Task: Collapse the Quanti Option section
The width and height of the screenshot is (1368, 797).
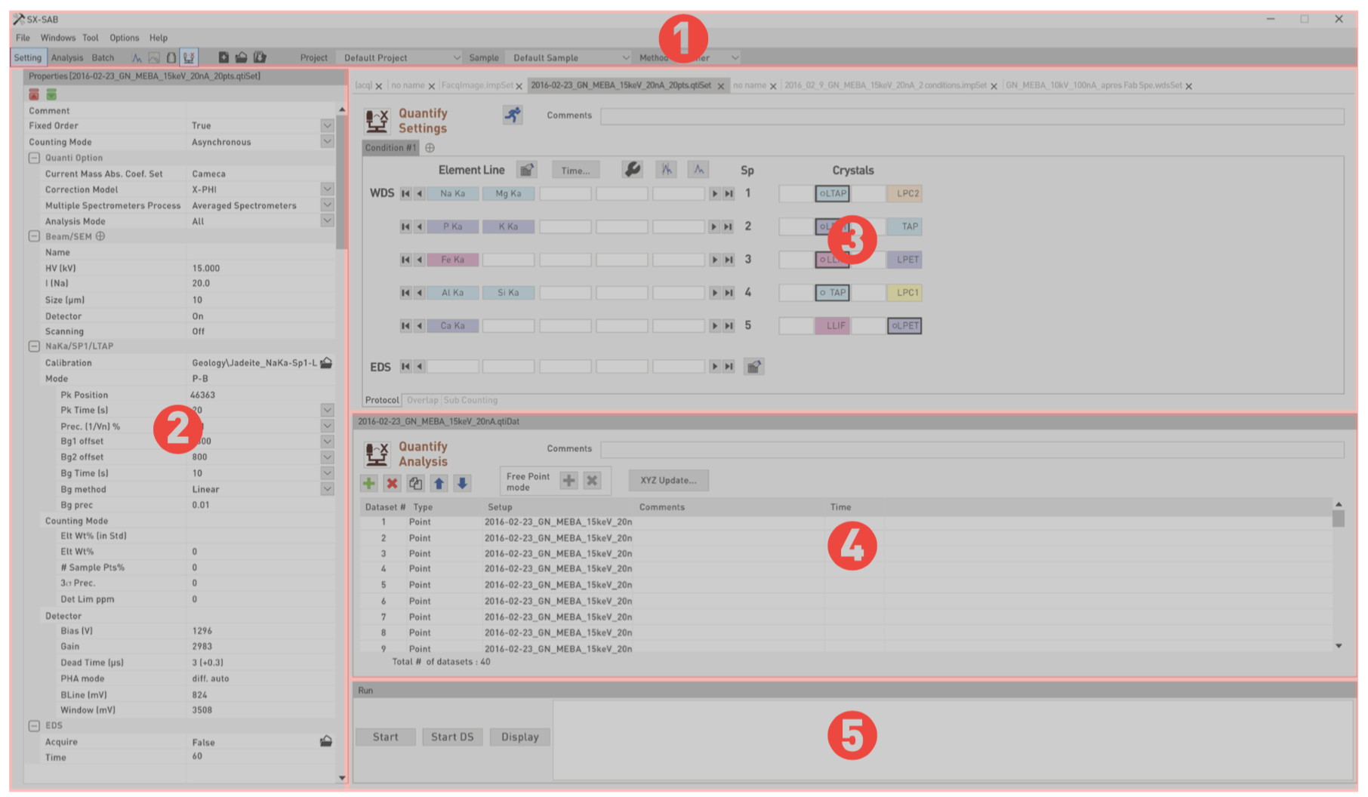Action: click(34, 158)
